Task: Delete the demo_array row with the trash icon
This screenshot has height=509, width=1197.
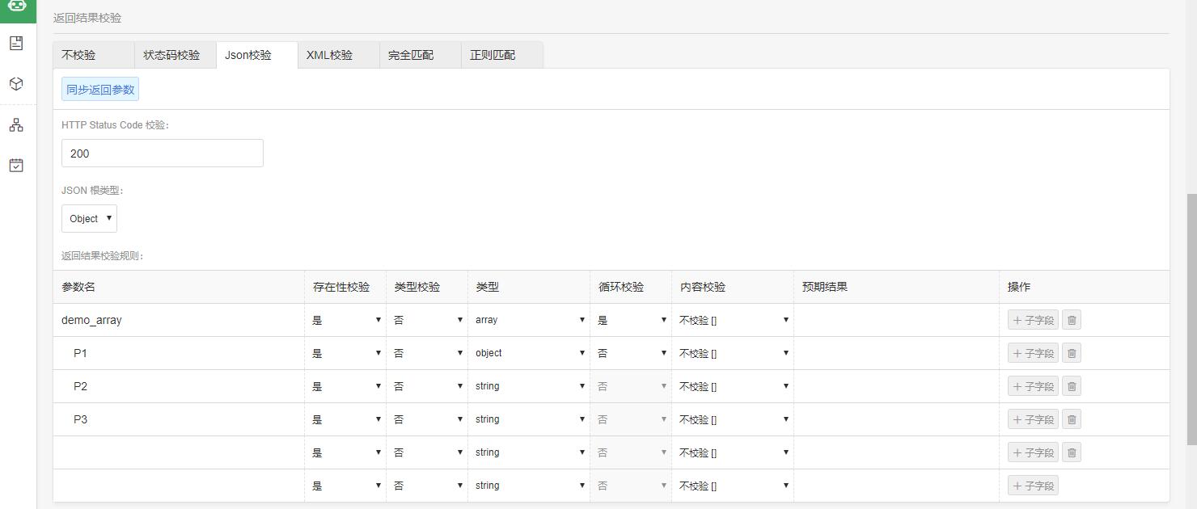Action: click(x=1071, y=320)
